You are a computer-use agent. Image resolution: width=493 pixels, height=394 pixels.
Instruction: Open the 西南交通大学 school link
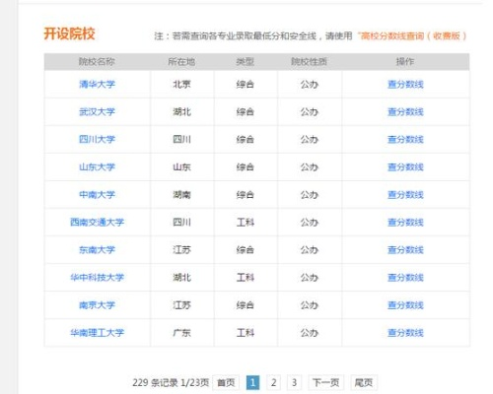97,223
